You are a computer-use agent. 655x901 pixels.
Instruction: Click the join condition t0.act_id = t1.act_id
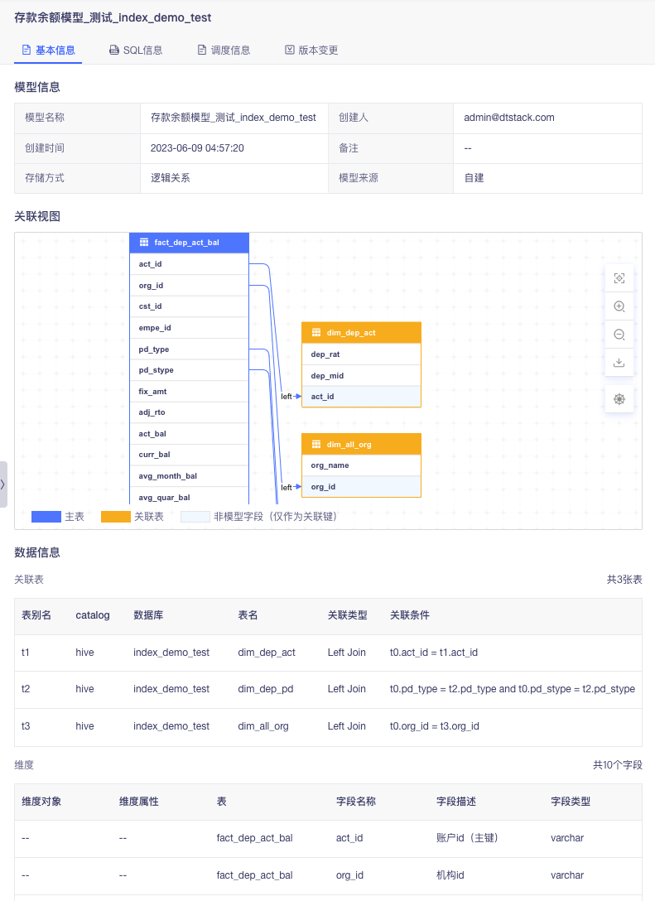click(434, 653)
